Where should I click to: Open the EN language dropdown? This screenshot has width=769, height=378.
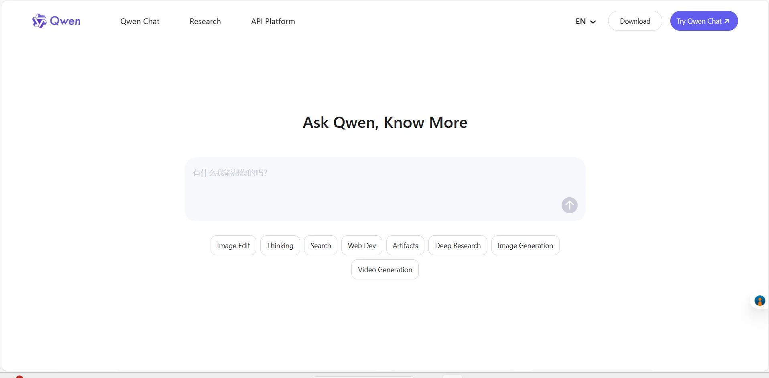[x=585, y=21]
